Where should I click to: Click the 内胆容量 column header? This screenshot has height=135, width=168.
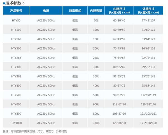[96, 11]
